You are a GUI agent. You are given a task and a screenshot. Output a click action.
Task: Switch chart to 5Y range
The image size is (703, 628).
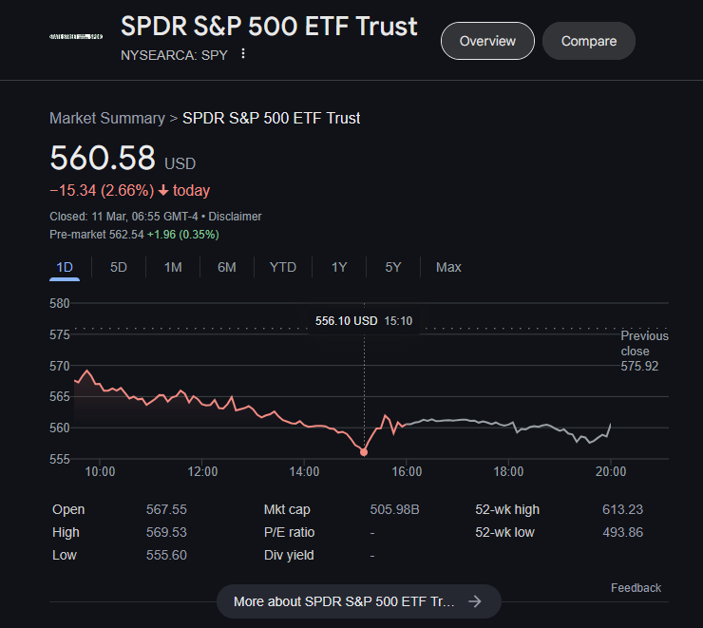[392, 267]
